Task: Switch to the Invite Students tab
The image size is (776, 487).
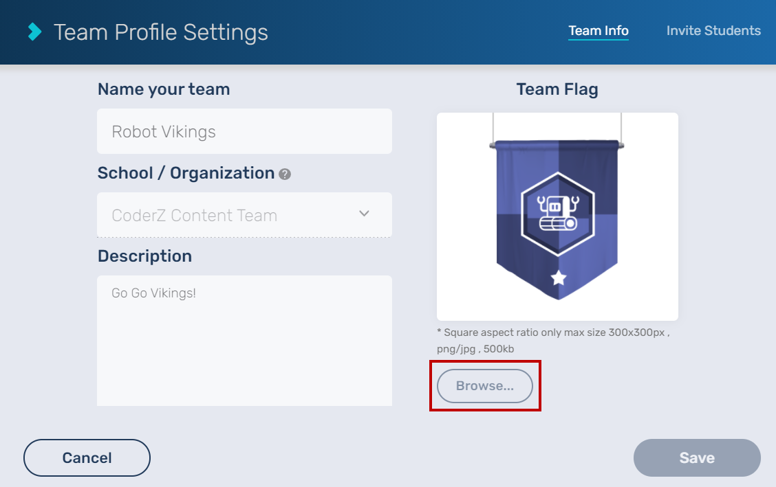Action: (x=713, y=30)
